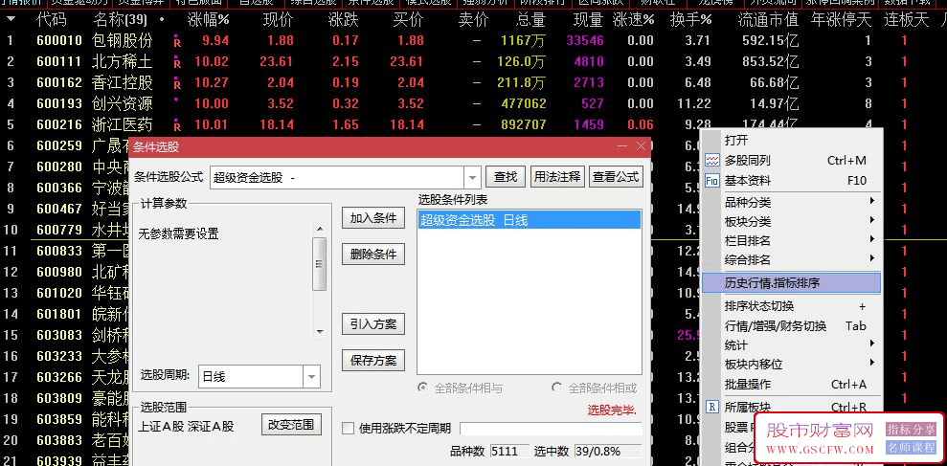
Task: Open the 条件选股公式 dropdown arrow
Action: coord(472,177)
